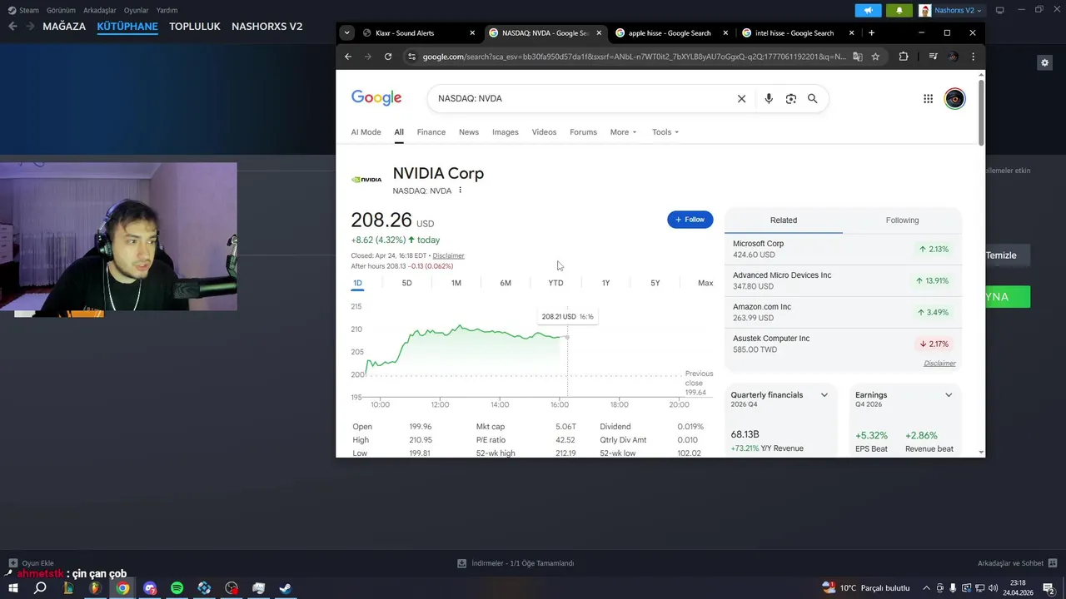Expand Earnings Q4 2026 card

click(x=949, y=395)
